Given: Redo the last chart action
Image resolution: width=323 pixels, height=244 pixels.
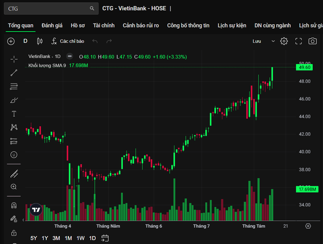Looking at the screenshot, I should tap(109, 41).
